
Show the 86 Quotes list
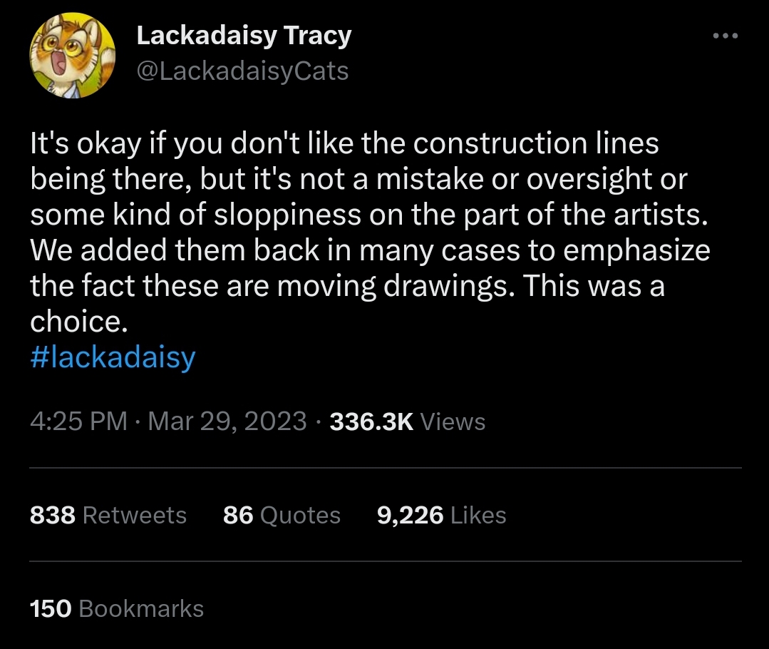pos(282,516)
